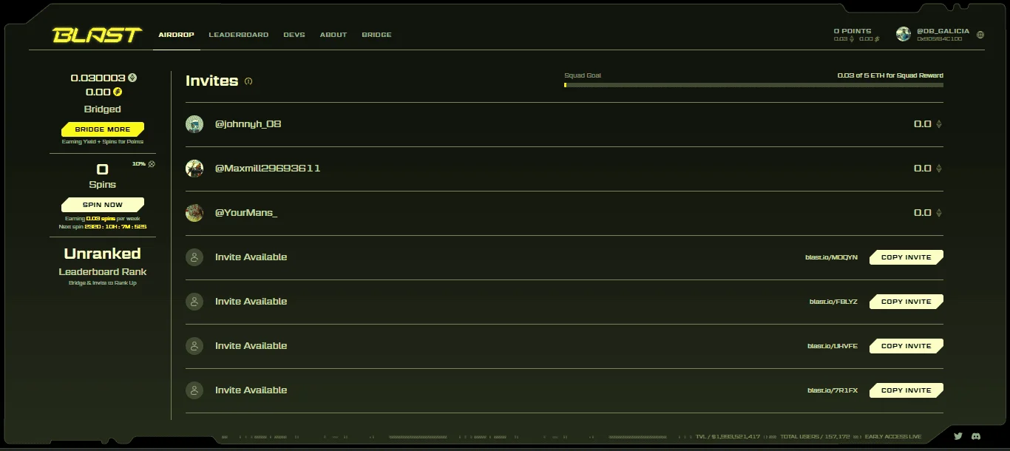Copy the invite for blast.io/UHVFE
The image size is (1010, 451).
pos(906,346)
